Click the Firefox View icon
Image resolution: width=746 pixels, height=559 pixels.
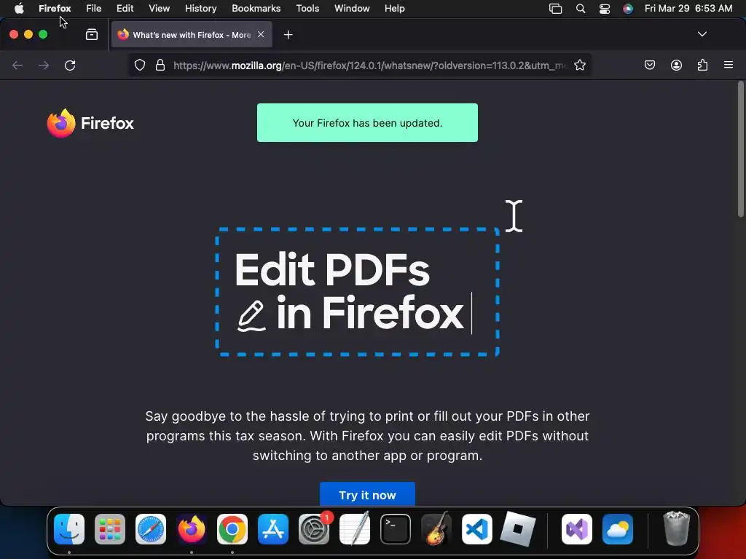[x=91, y=35]
